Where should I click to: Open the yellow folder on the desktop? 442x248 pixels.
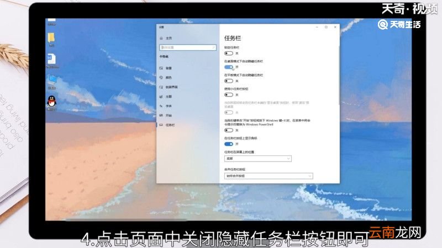pyautogui.click(x=51, y=39)
